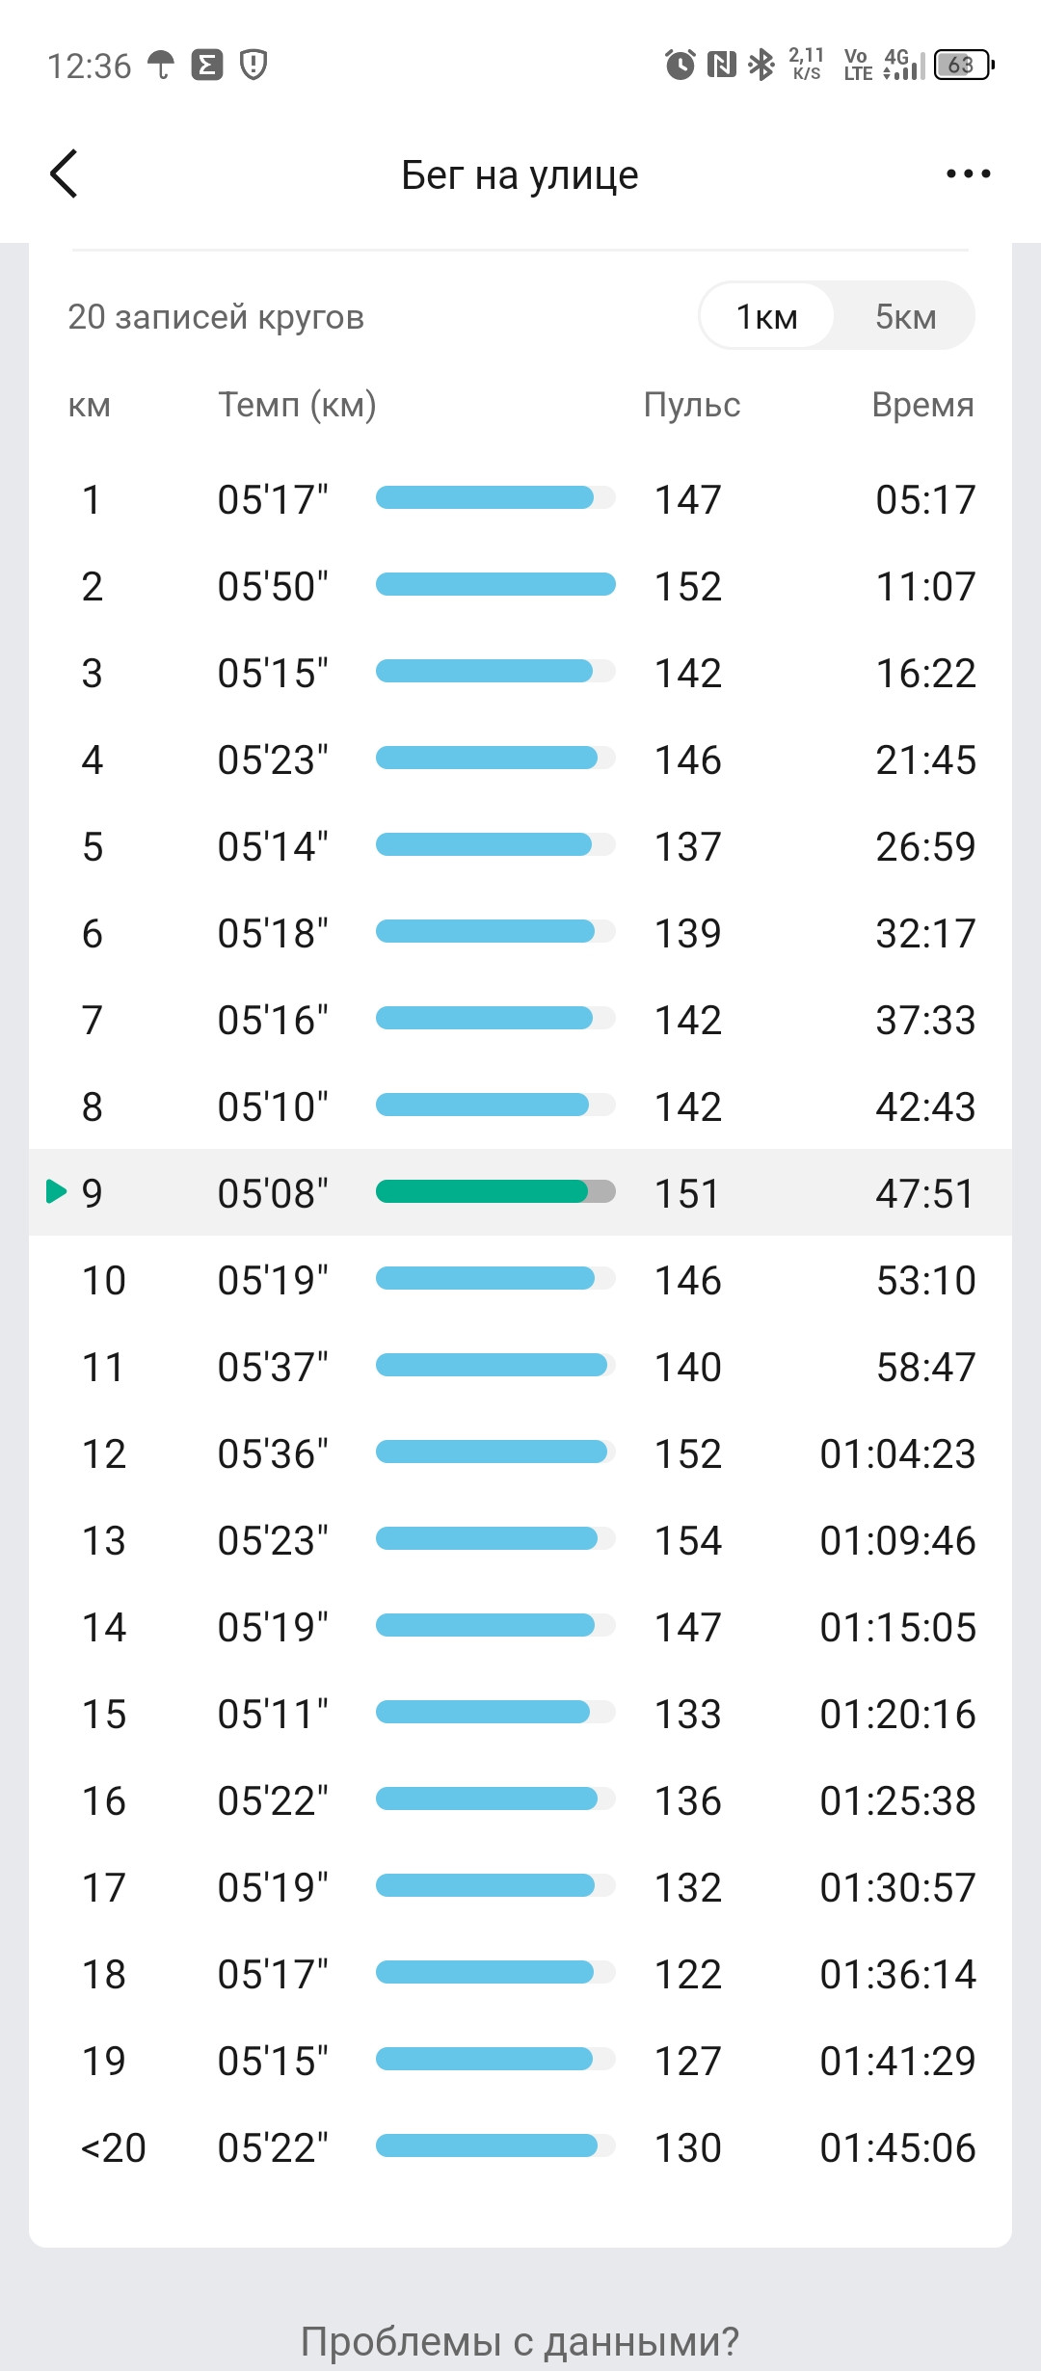Select the lap 12 row at 01:04:23

coord(520,1453)
